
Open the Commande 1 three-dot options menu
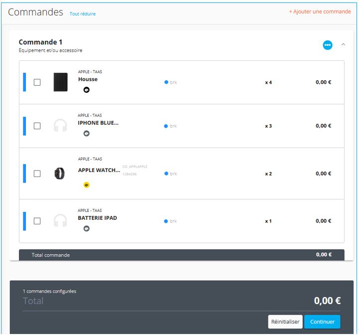click(328, 45)
